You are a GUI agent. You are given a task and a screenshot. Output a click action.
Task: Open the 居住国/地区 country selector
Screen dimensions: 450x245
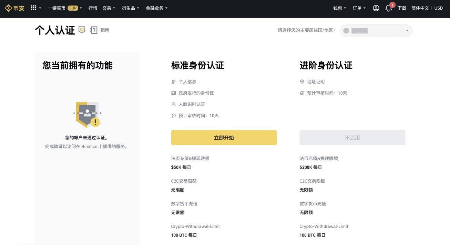tap(376, 31)
